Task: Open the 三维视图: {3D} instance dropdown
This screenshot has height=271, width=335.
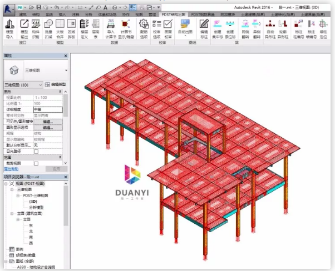Action: pyautogui.click(x=40, y=84)
